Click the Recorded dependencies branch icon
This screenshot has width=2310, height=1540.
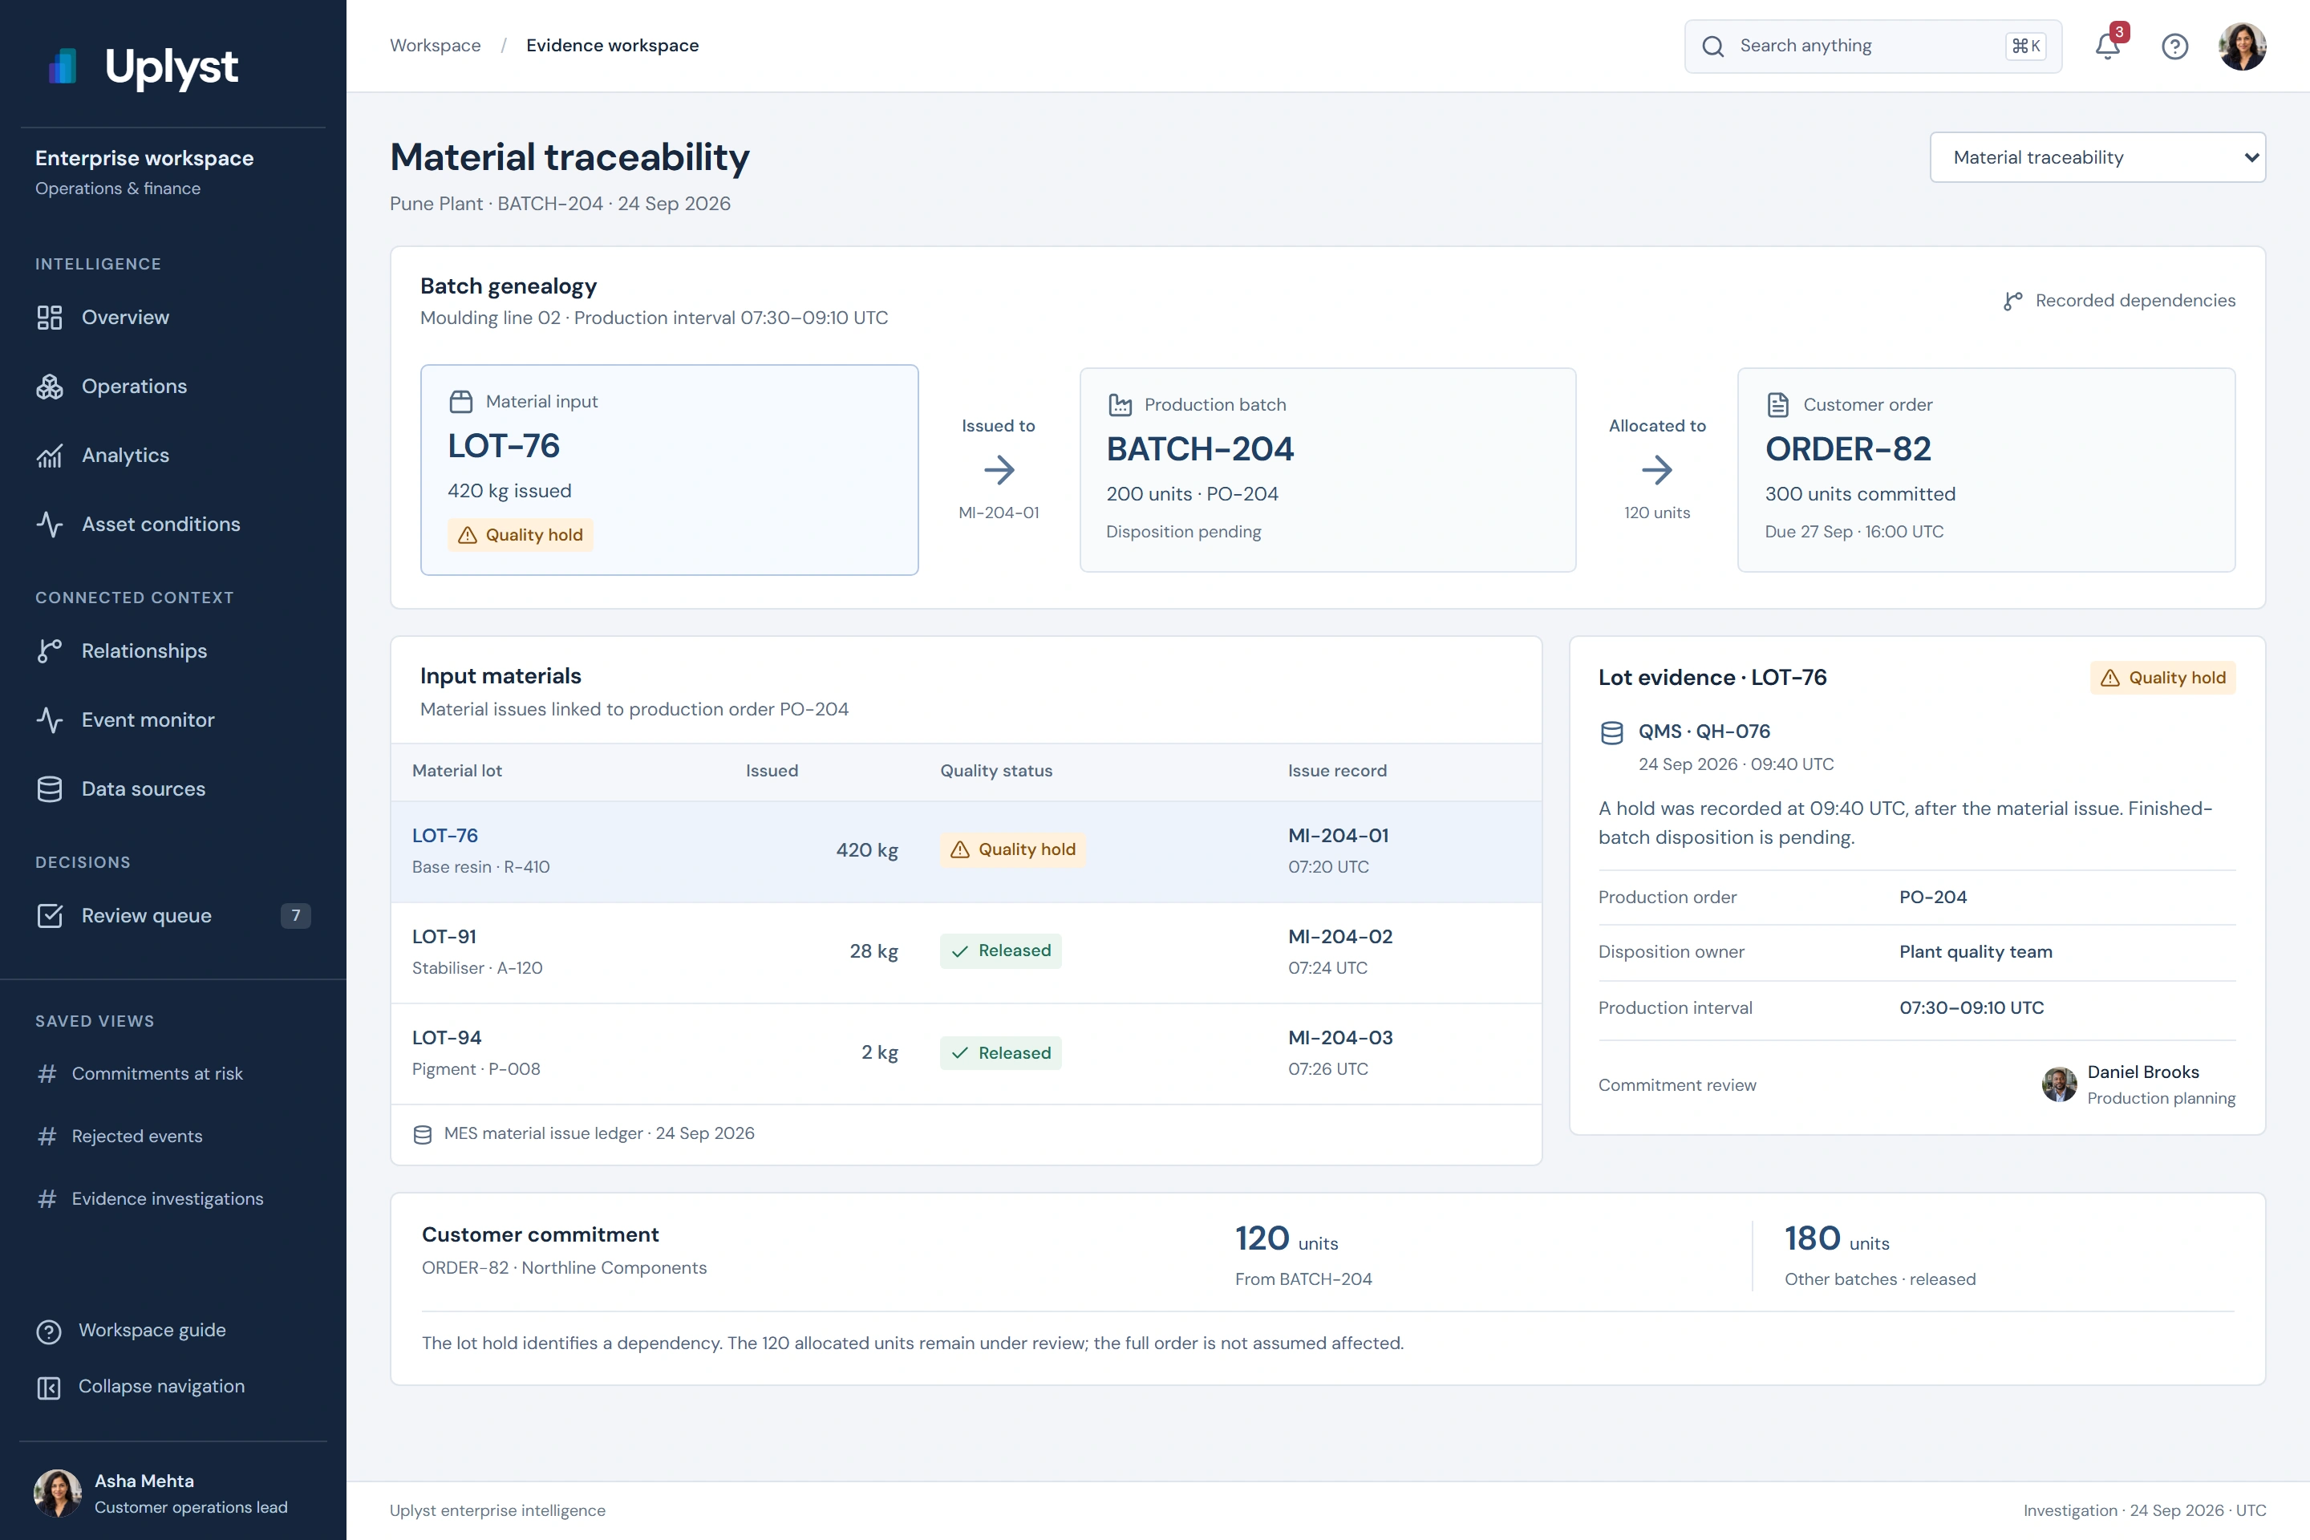click(2013, 301)
